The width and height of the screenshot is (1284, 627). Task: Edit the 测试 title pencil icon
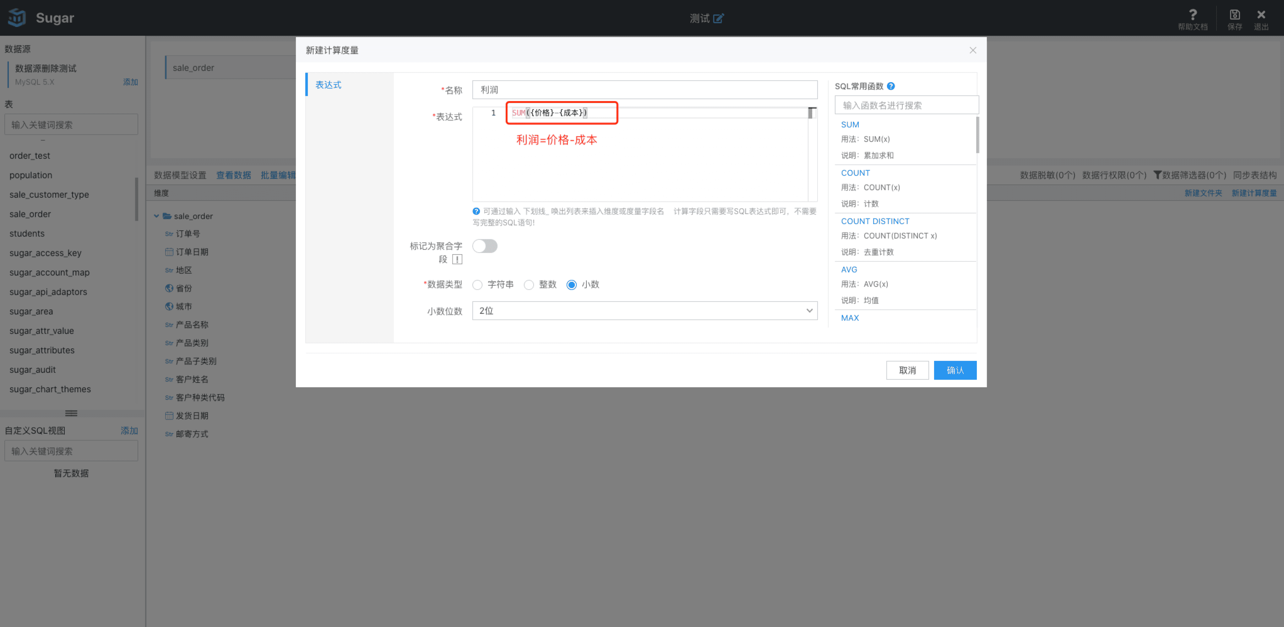[x=718, y=19]
